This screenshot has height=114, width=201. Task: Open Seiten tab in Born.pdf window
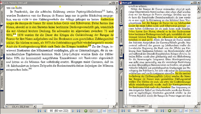coord(121,64)
